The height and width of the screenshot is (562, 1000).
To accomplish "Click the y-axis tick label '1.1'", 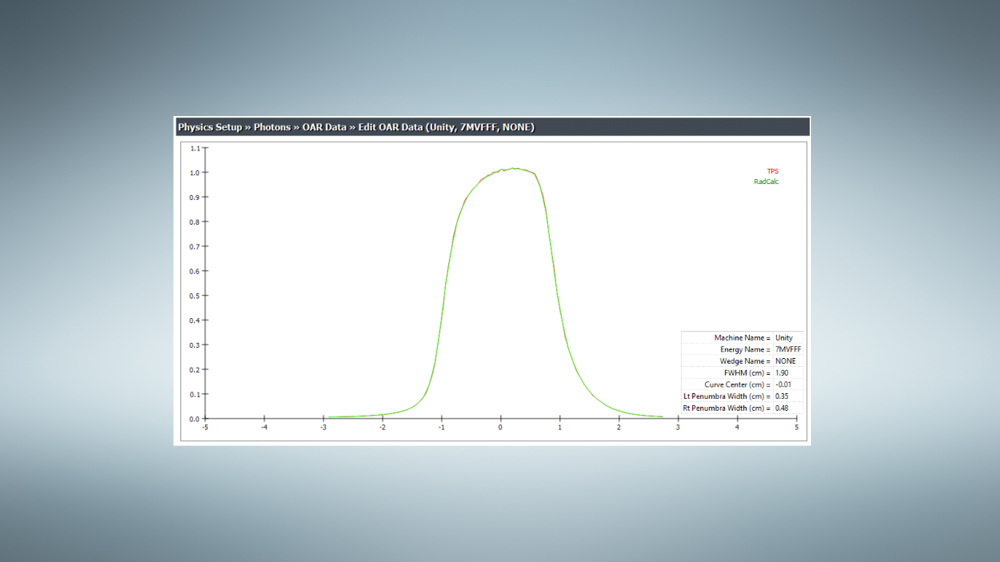I will tap(194, 148).
